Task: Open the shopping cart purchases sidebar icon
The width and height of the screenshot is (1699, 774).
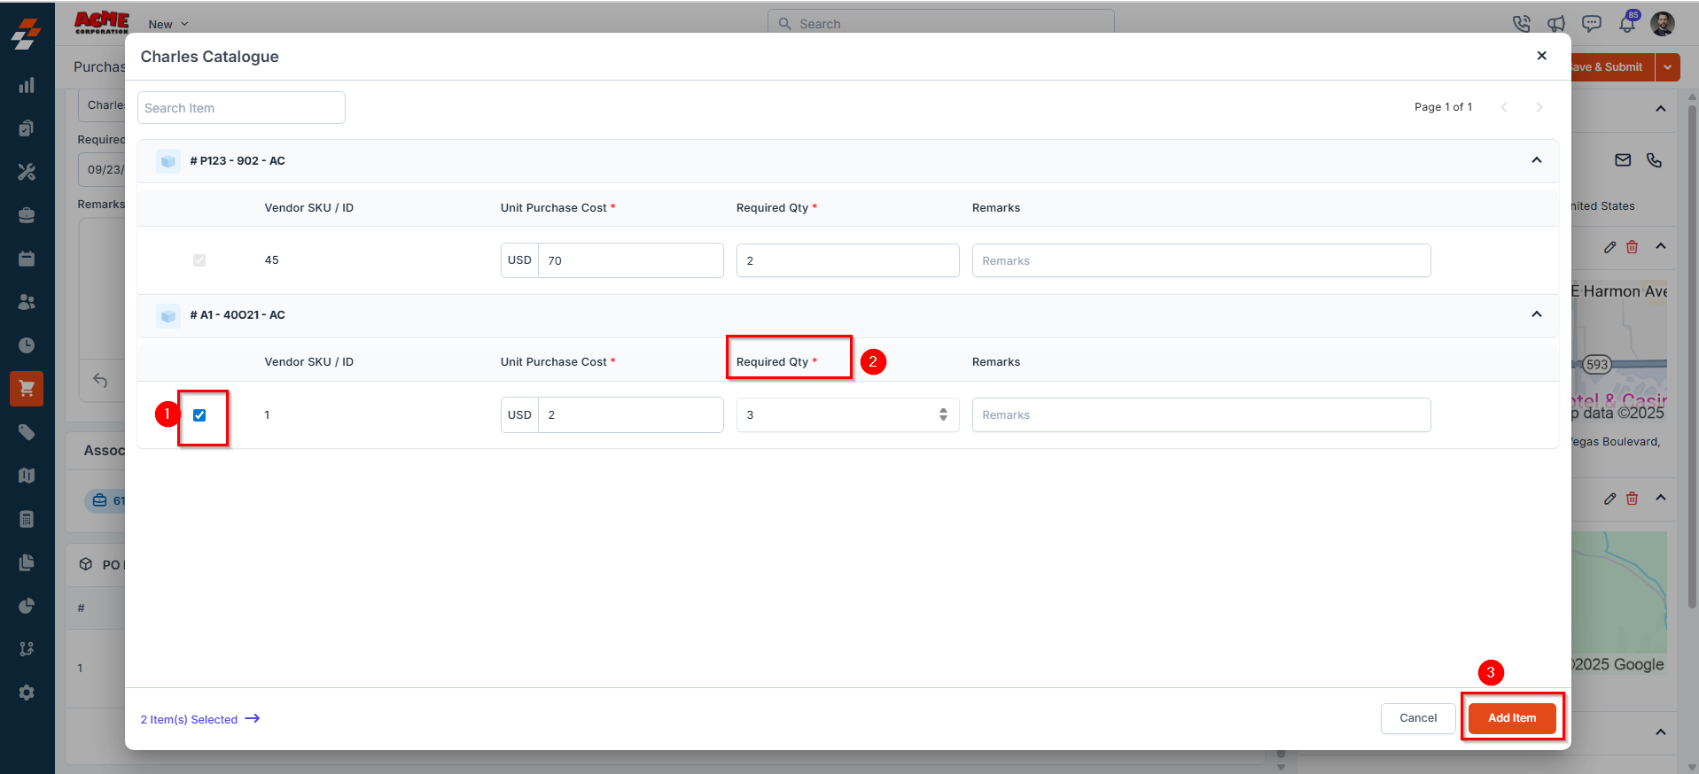Action: (x=27, y=389)
